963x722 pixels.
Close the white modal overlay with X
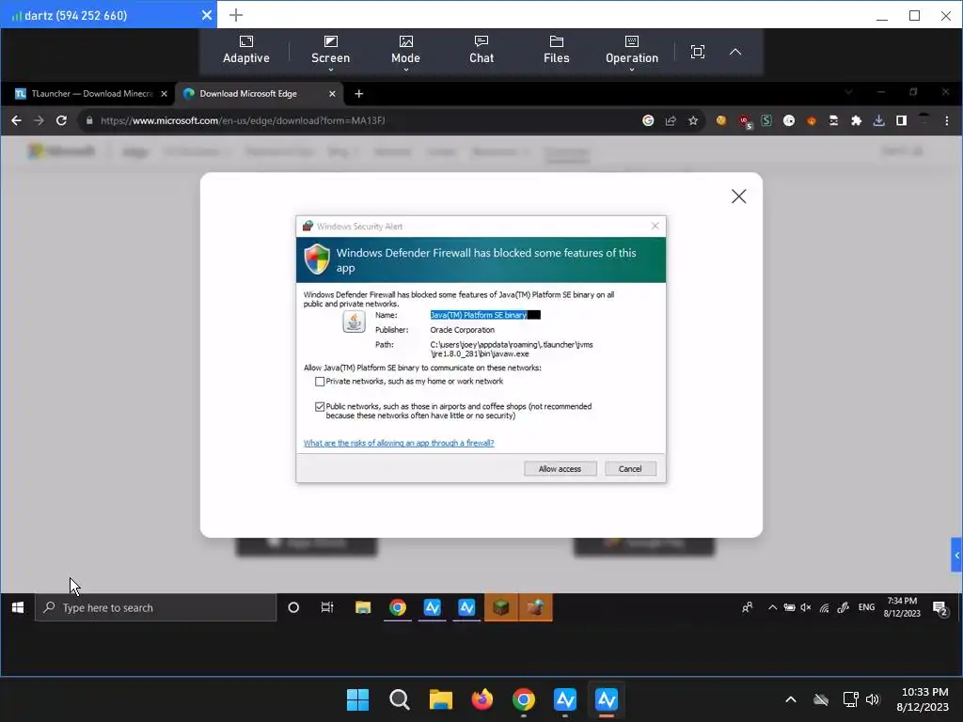pos(739,196)
